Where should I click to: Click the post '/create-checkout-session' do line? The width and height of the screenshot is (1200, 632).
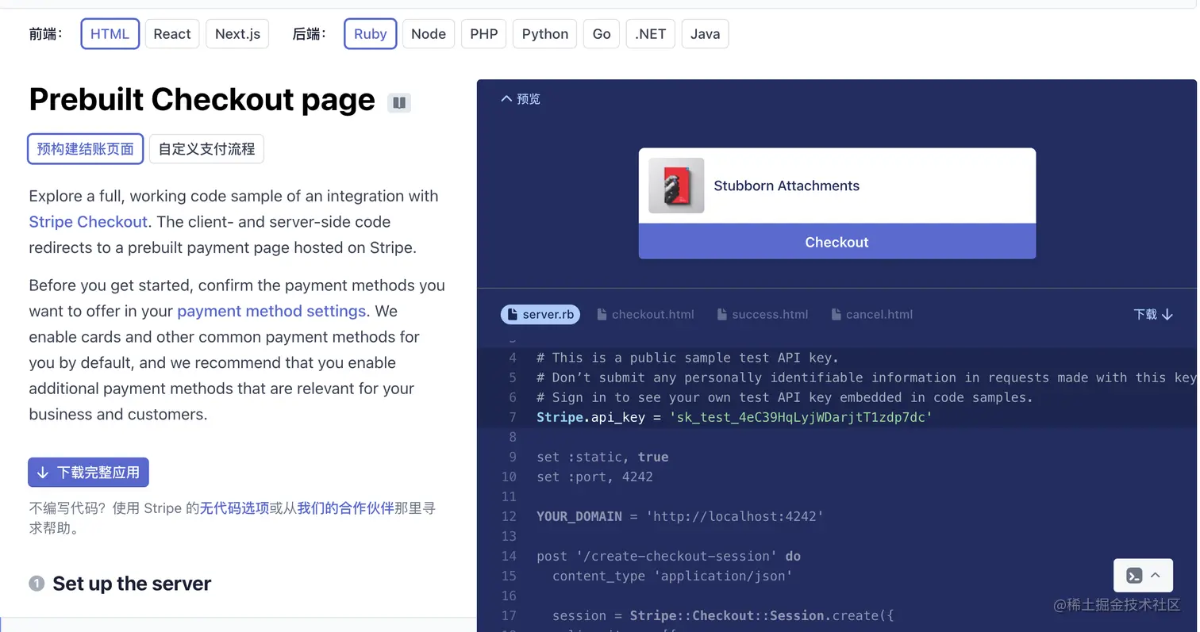tap(668, 556)
